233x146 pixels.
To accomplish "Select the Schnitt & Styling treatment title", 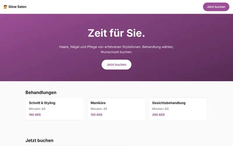I will [x=42, y=103].
